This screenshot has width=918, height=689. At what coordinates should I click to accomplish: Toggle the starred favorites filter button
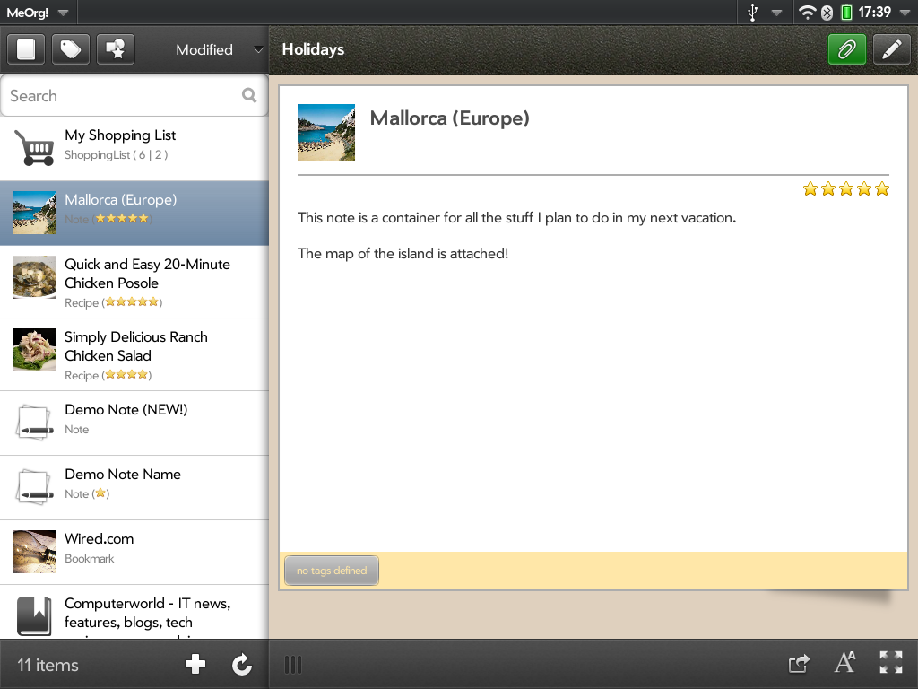click(116, 49)
